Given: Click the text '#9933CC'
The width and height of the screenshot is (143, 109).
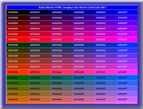Looking at the screenshot, I should click(x=101, y=61).
